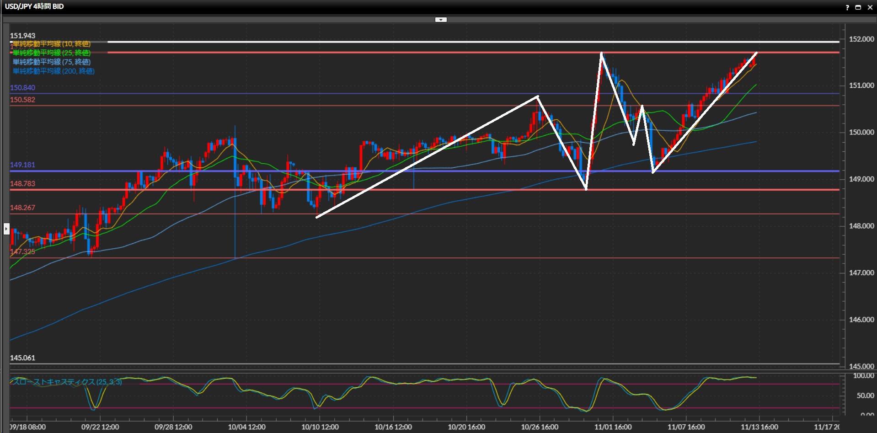Maximize the USD/JPY chart window
This screenshot has width=877, height=433.
[858, 7]
